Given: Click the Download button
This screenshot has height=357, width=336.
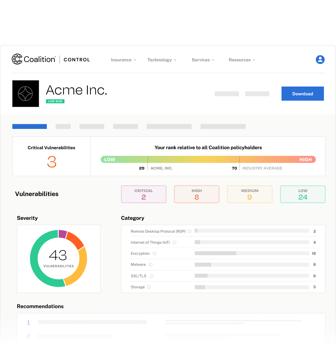Looking at the screenshot, I should [302, 94].
